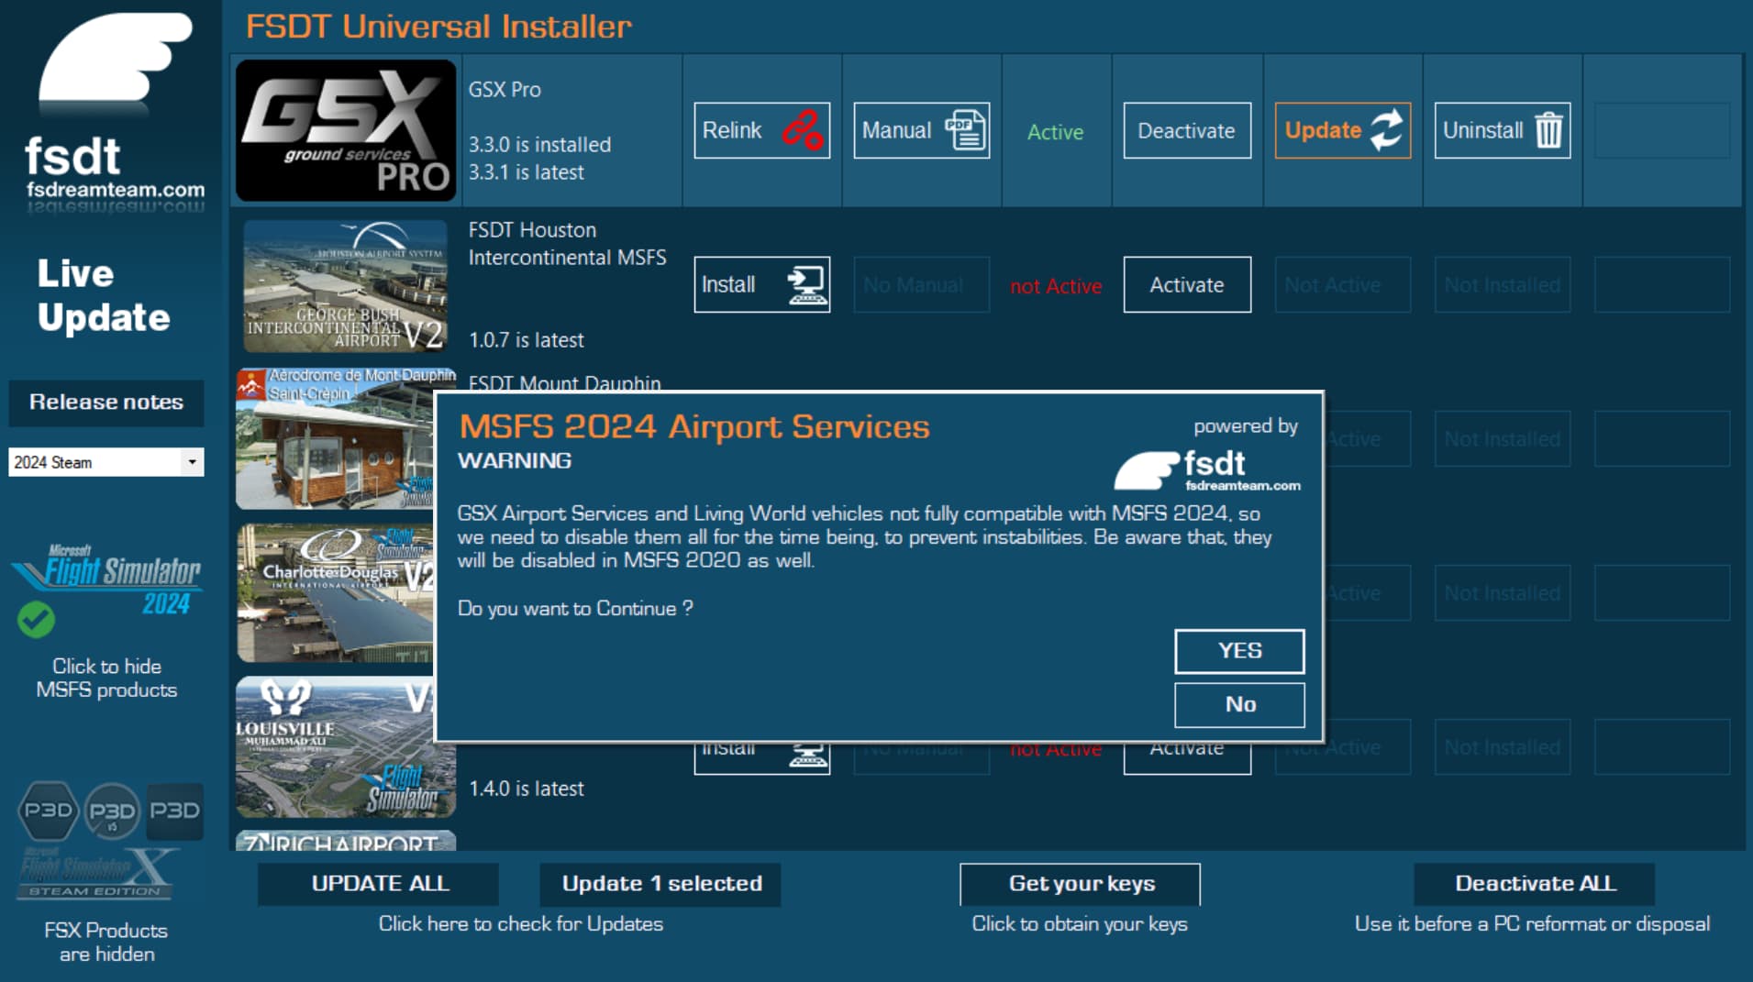Viewport: 1753px width, 982px height.
Task: Click 'FSX Products are hidden' text
Action: tap(106, 942)
